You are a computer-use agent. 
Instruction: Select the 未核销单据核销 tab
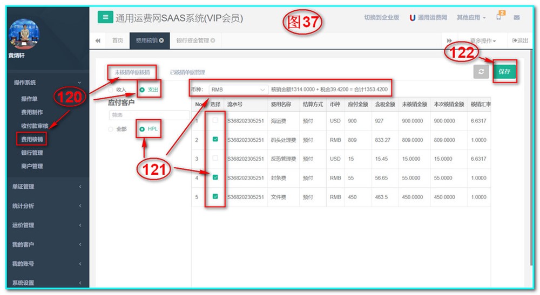pos(132,72)
